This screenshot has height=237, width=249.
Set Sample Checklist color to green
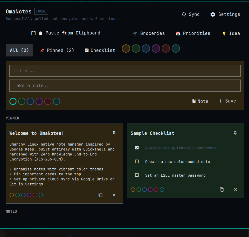tap(139, 190)
